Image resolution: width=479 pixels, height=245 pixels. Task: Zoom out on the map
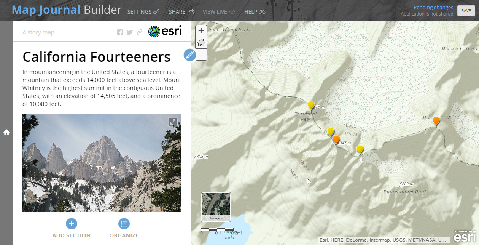pyautogui.click(x=201, y=54)
